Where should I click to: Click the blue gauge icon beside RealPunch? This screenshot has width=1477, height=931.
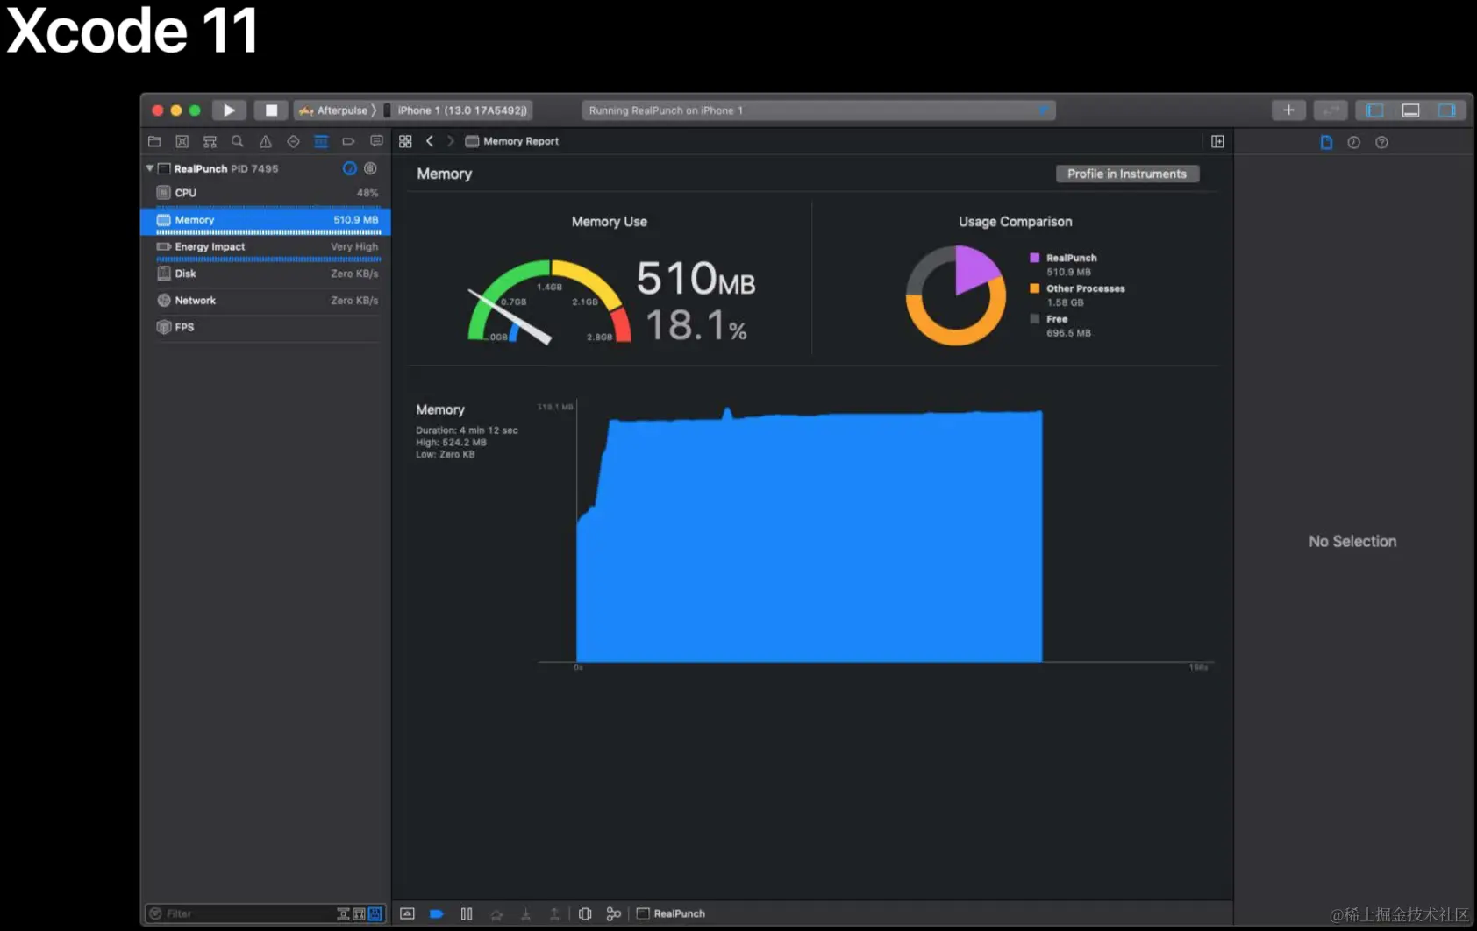tap(349, 168)
